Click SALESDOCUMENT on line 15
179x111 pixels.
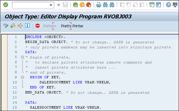pos(45,107)
